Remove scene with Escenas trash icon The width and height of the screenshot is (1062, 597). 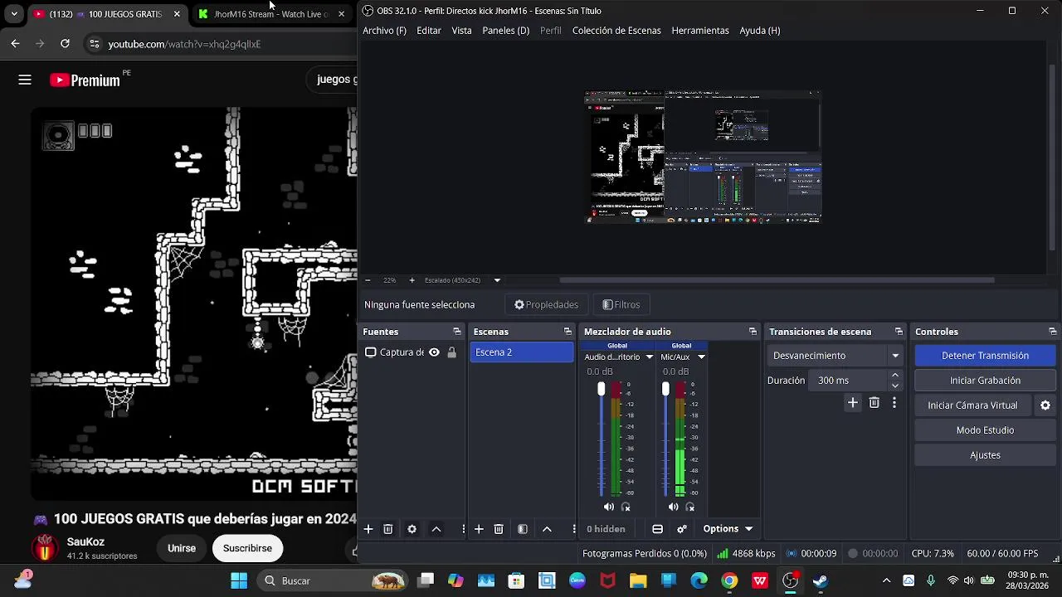pos(499,529)
